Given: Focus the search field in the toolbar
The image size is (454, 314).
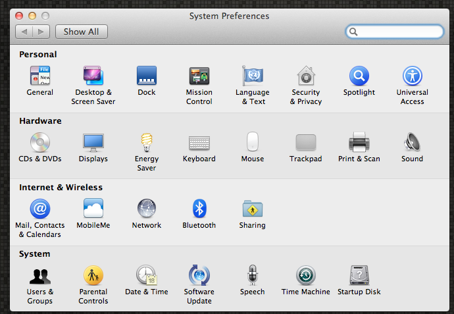Looking at the screenshot, I should pos(394,32).
